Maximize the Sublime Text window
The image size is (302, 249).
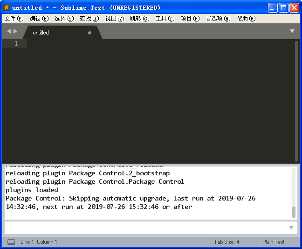click(283, 8)
